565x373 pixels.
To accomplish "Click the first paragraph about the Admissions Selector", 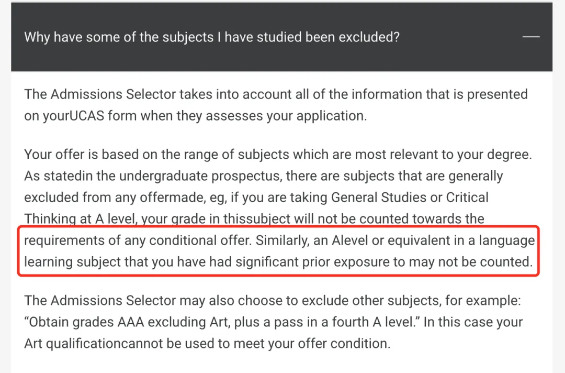I will [x=276, y=105].
